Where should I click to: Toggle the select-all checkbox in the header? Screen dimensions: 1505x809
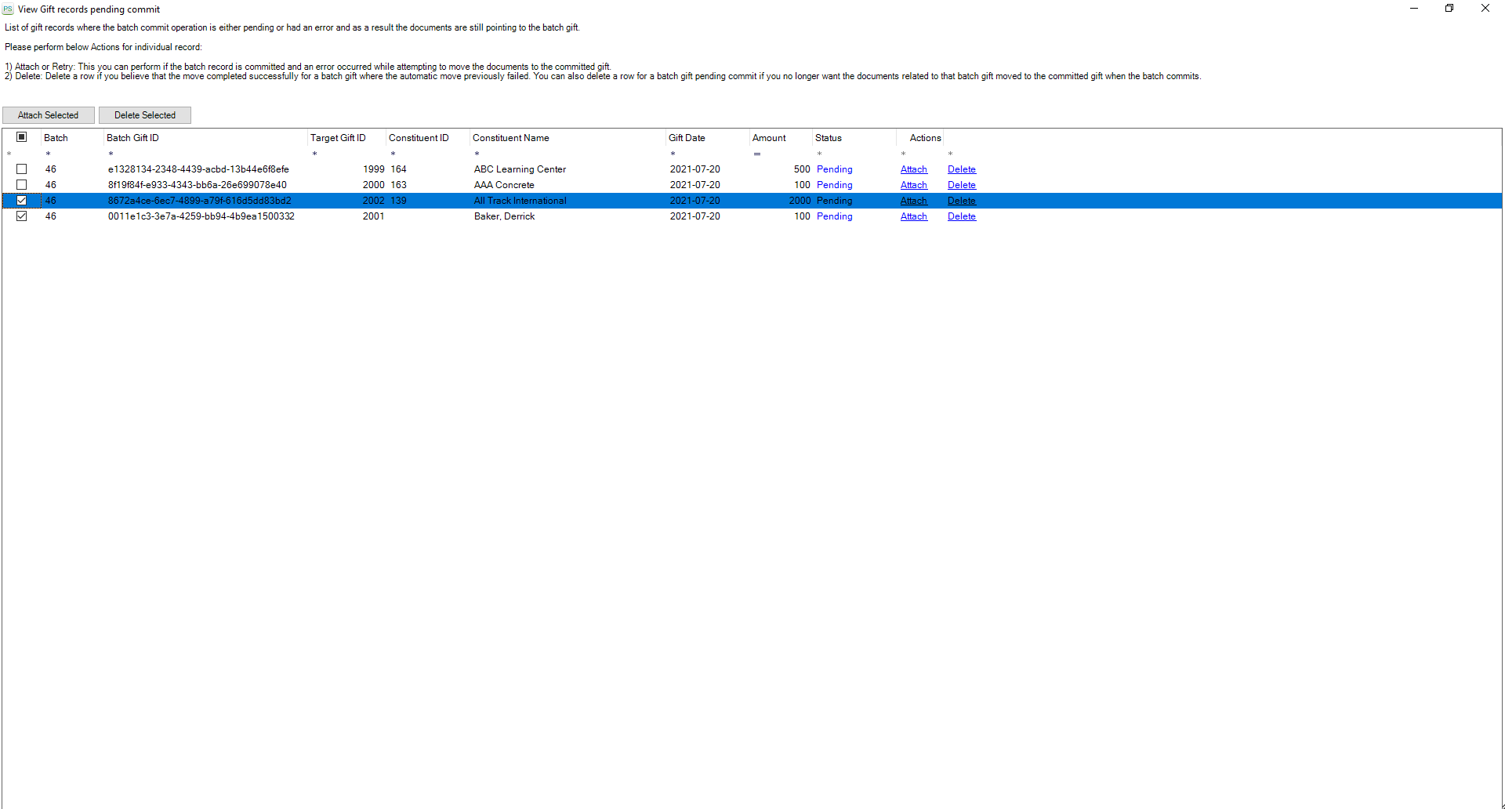click(22, 137)
